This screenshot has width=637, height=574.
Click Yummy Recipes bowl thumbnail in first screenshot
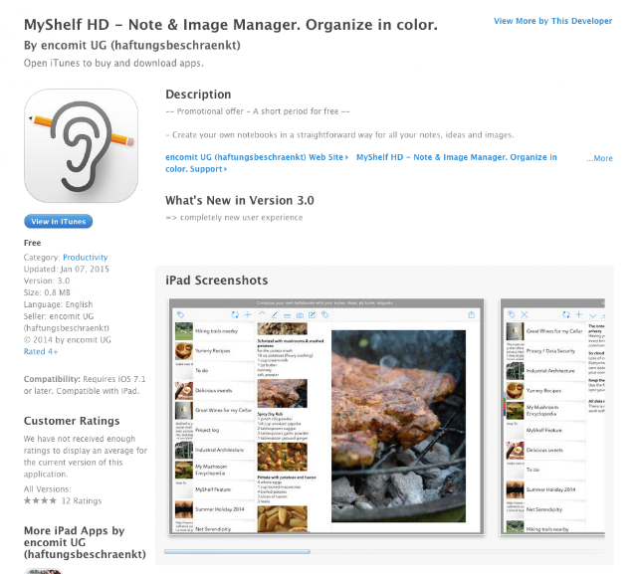(x=183, y=351)
